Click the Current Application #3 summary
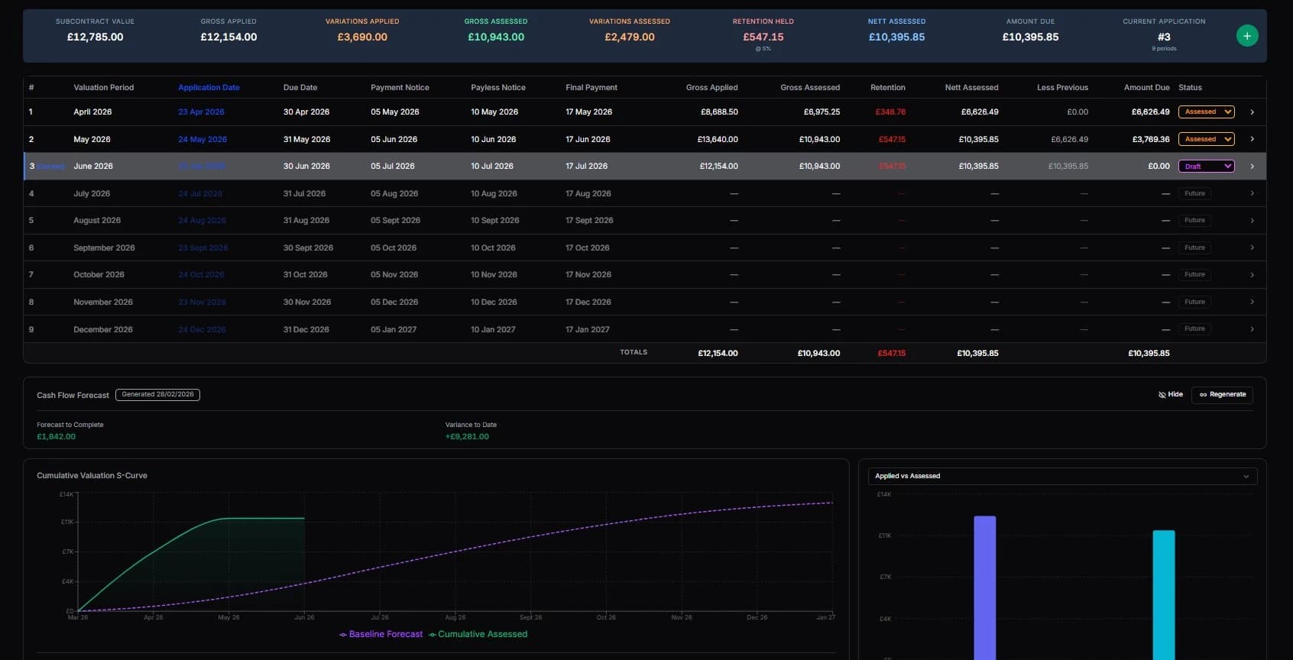 pyautogui.click(x=1164, y=35)
